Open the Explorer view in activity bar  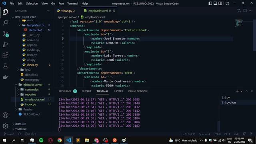[5, 12]
